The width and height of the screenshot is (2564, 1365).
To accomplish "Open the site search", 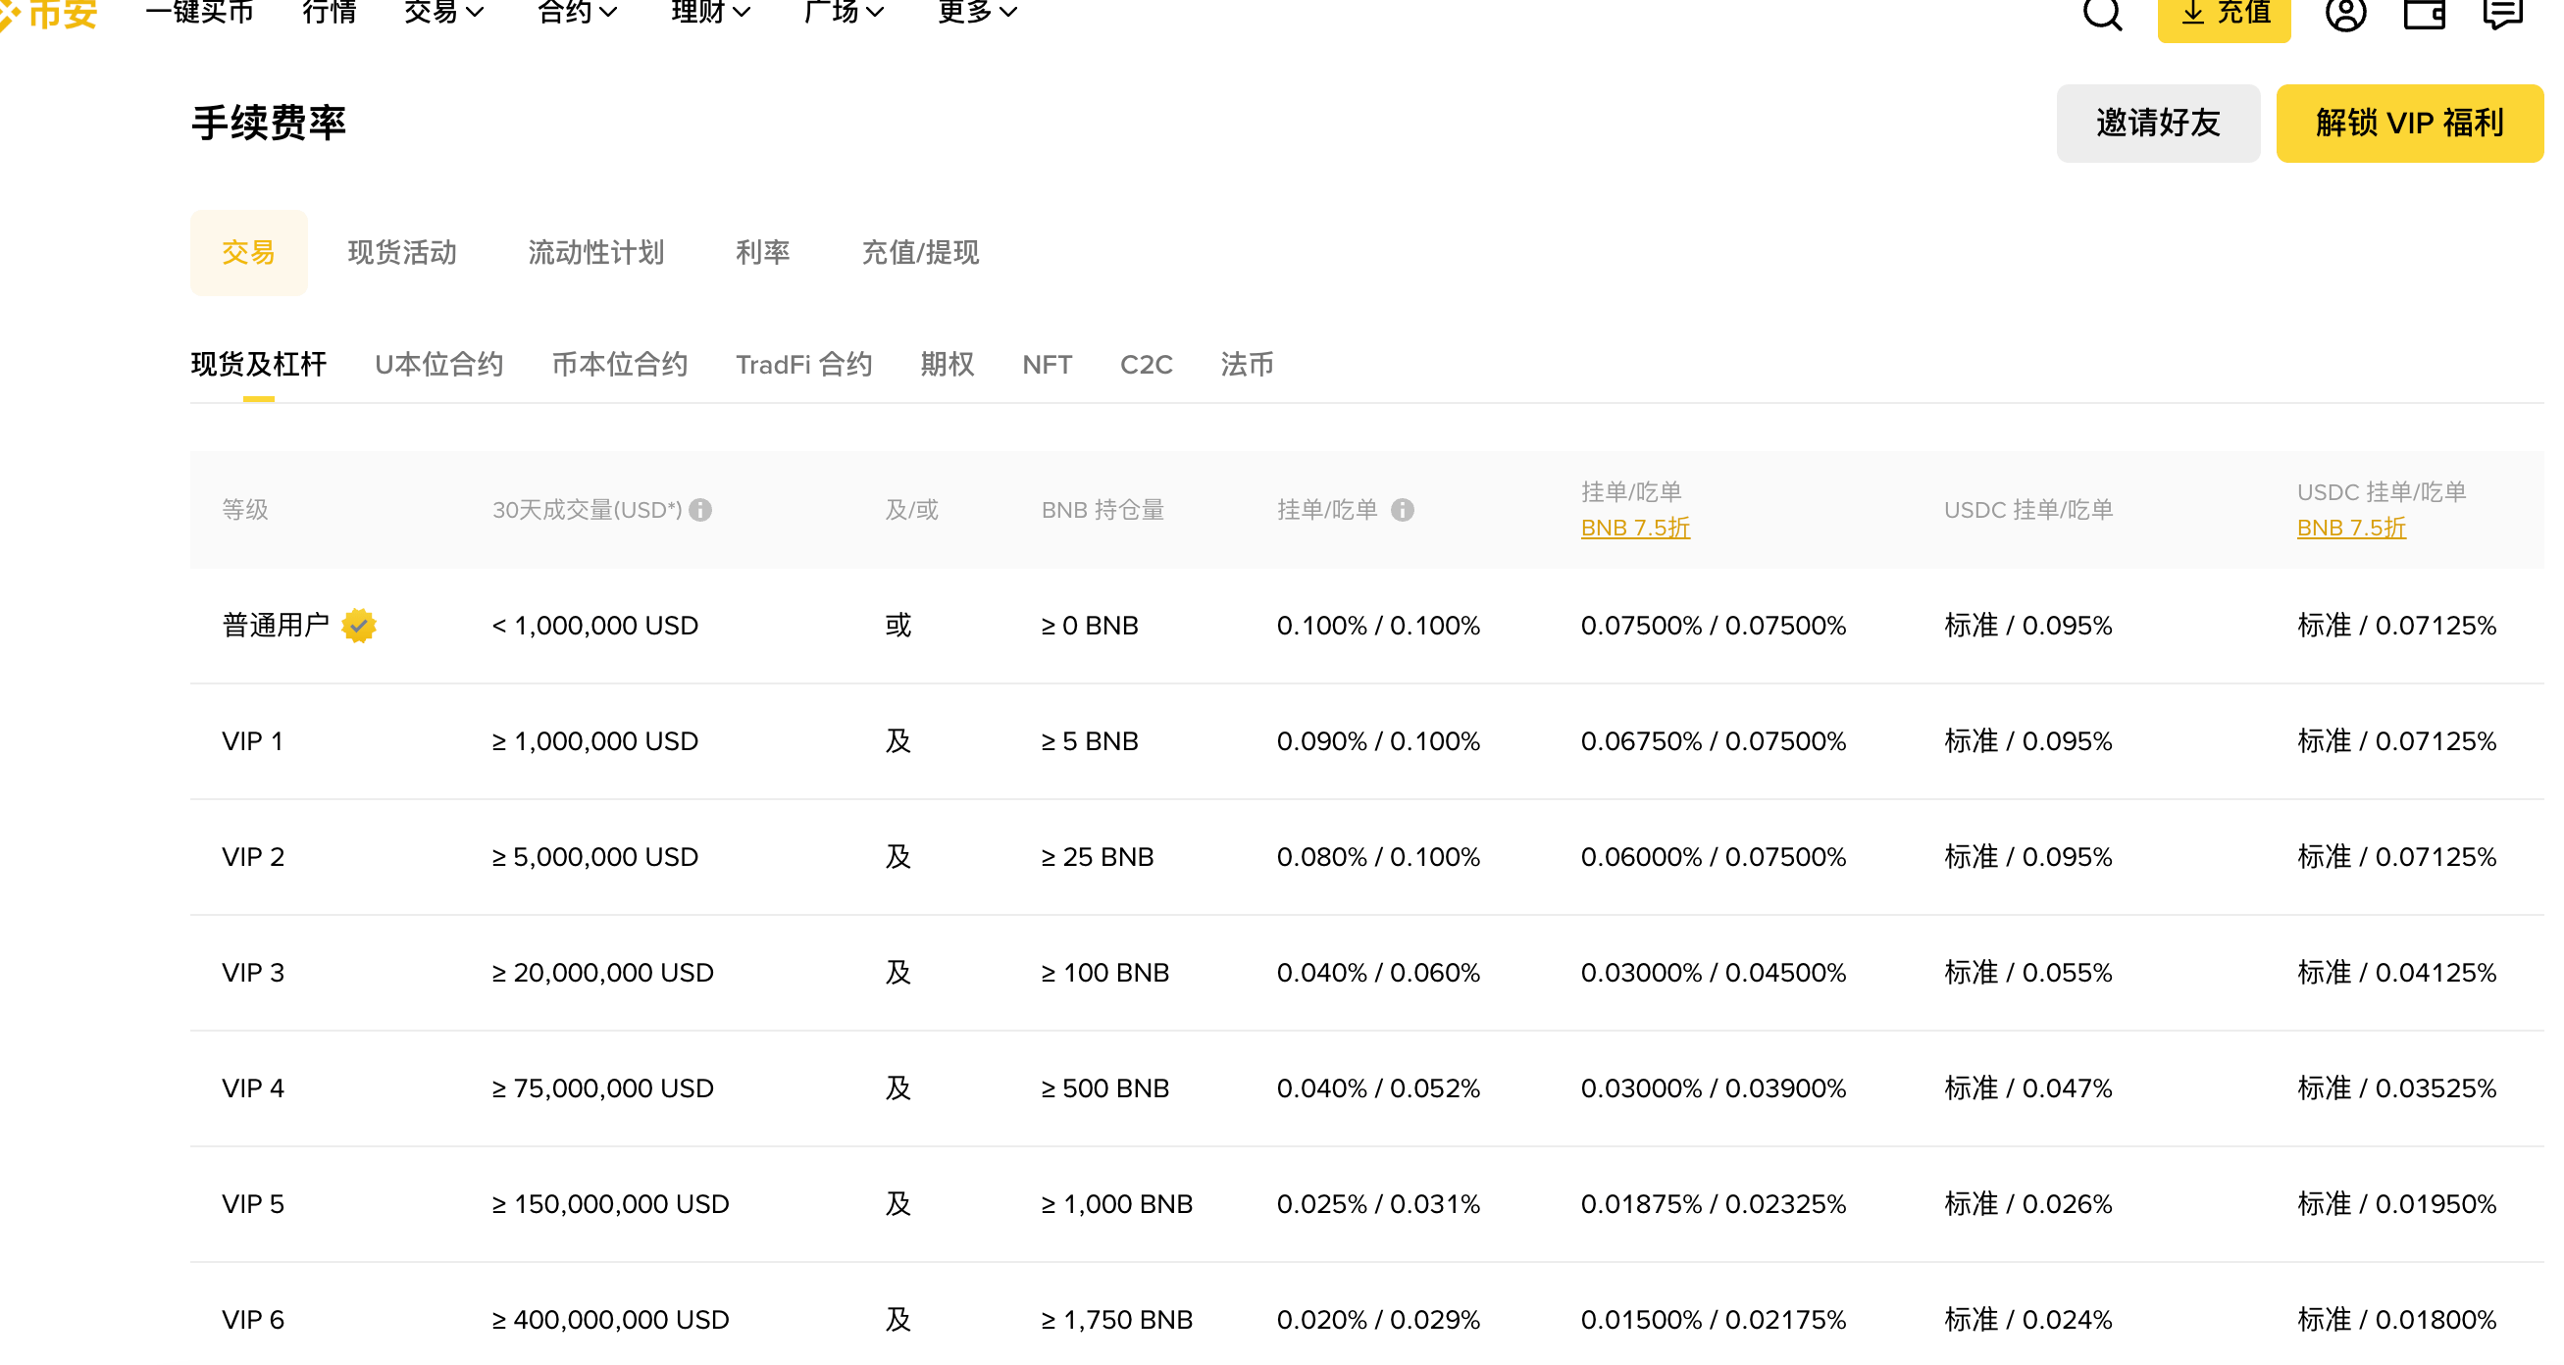I will pos(2103,15).
